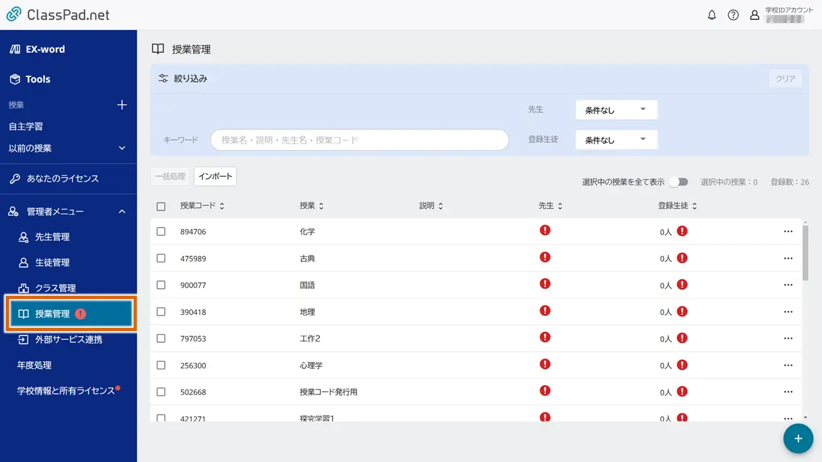This screenshot has width=822, height=462.
Task: Open Tools from the sidebar
Action: pos(39,79)
